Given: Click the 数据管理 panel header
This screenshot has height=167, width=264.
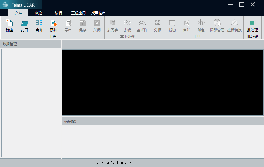Looking at the screenshot, I should 31,44.
